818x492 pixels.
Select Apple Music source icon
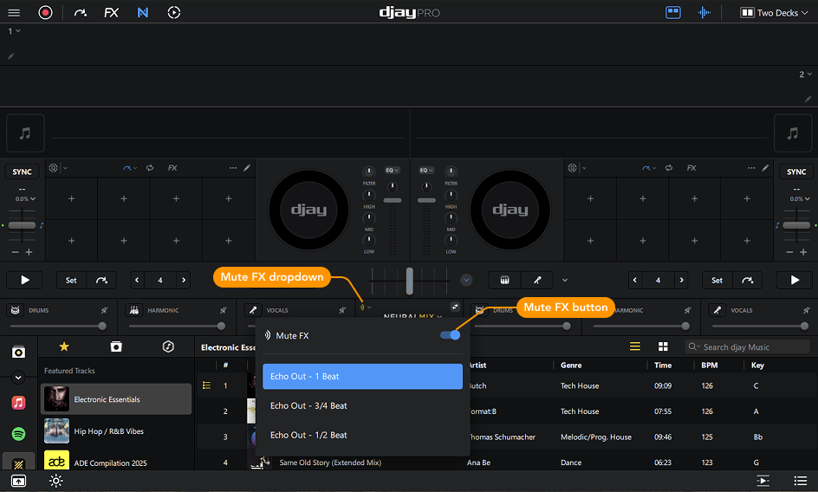pyautogui.click(x=18, y=402)
